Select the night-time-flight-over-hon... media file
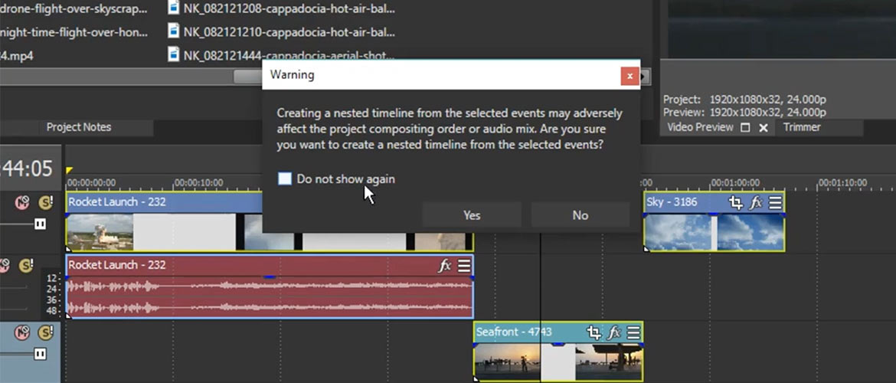 coord(74,33)
